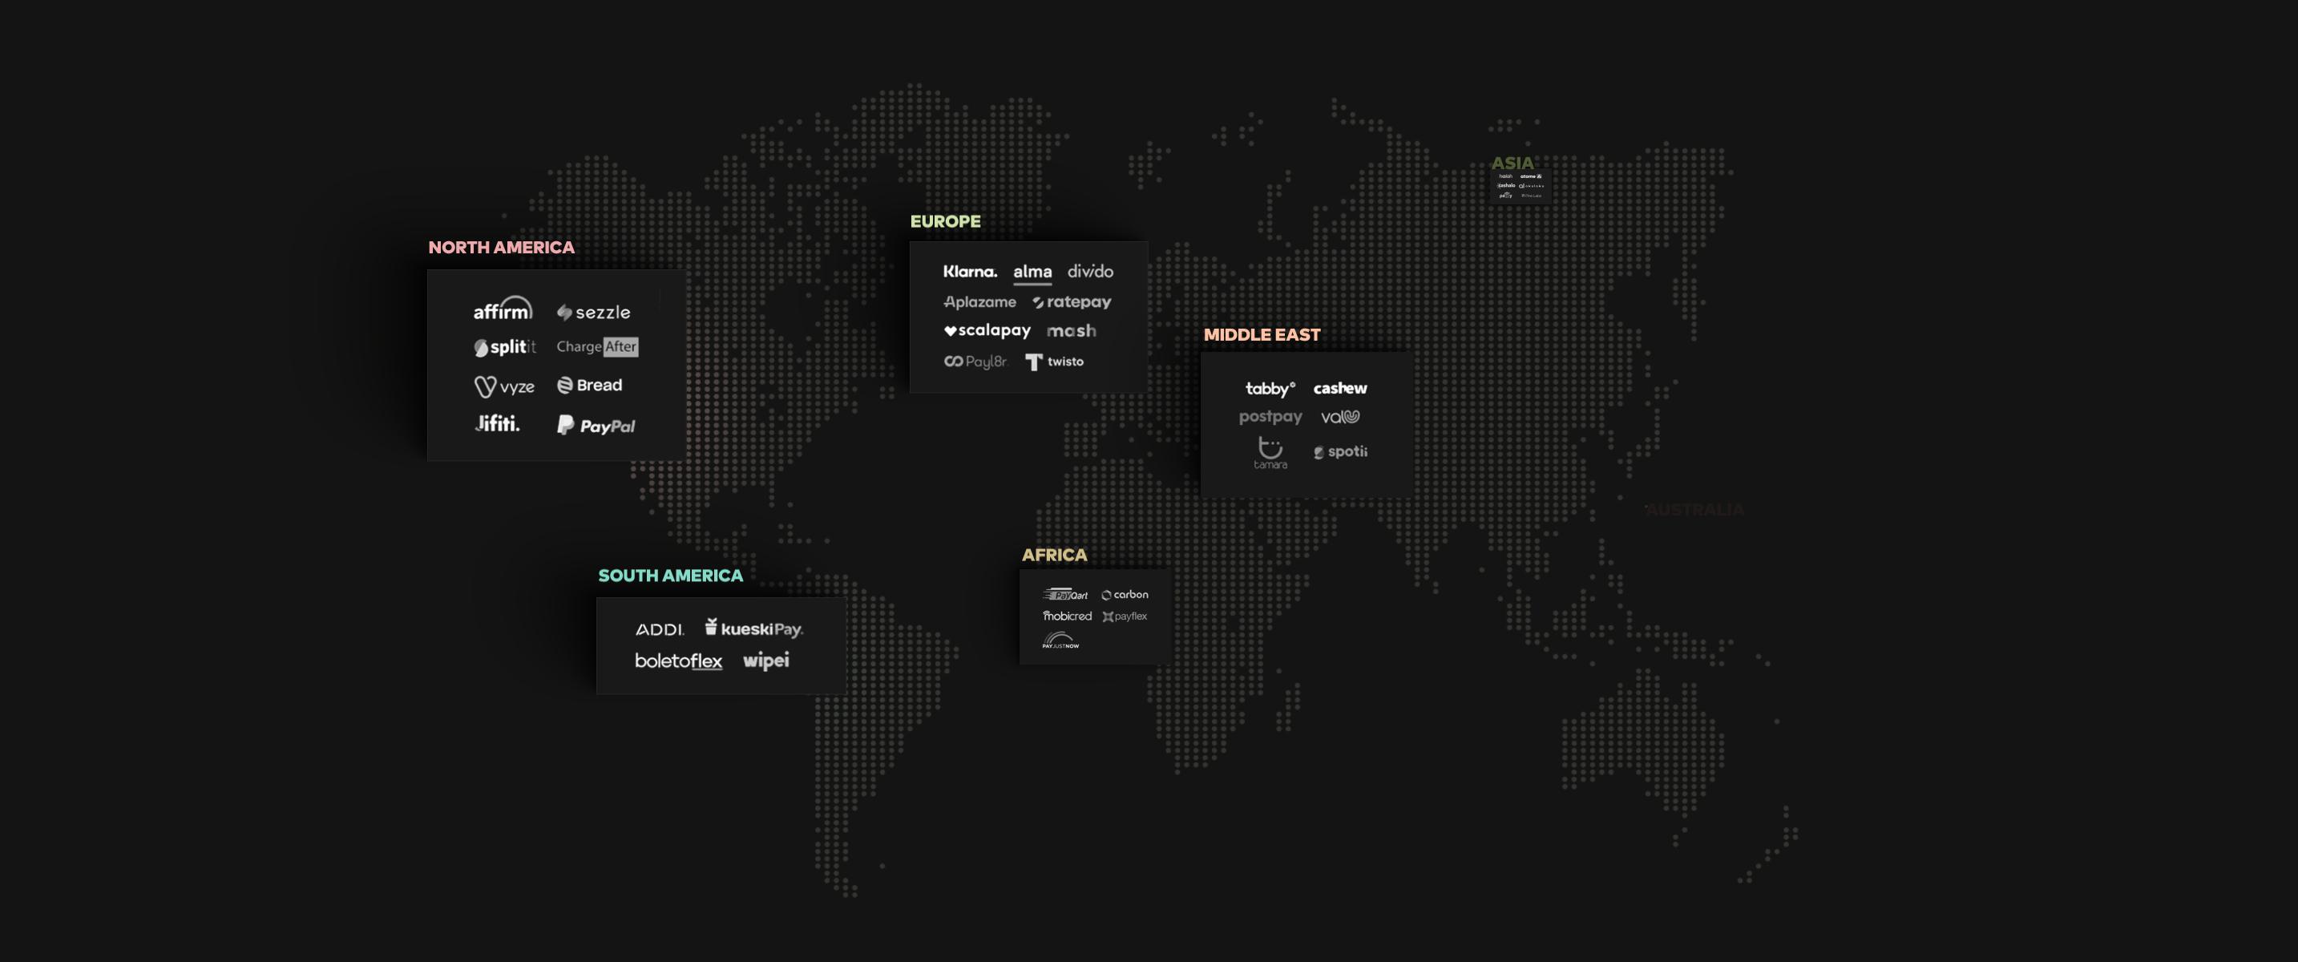This screenshot has width=2298, height=962.
Task: Select the Tamara smiley logo
Action: pyautogui.click(x=1270, y=452)
